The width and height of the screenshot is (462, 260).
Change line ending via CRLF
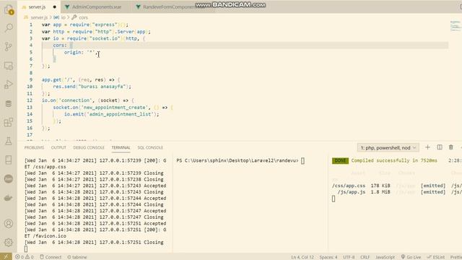click(365, 257)
